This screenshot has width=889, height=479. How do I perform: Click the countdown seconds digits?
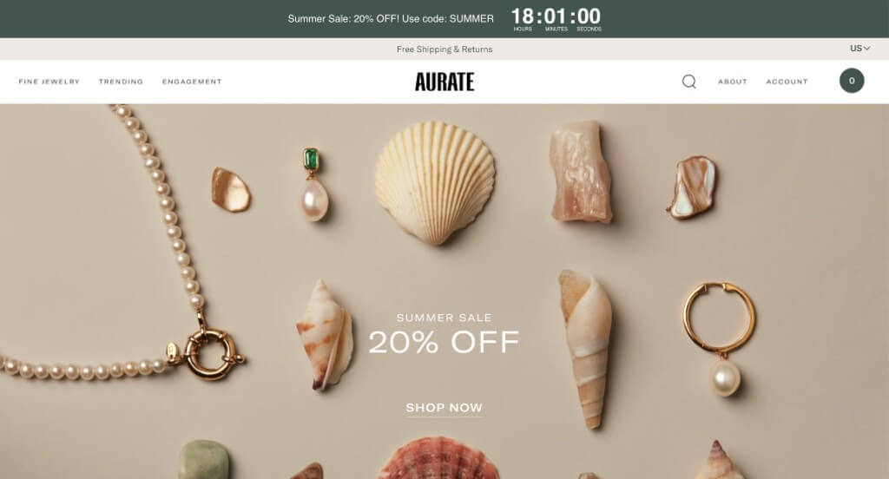(589, 16)
